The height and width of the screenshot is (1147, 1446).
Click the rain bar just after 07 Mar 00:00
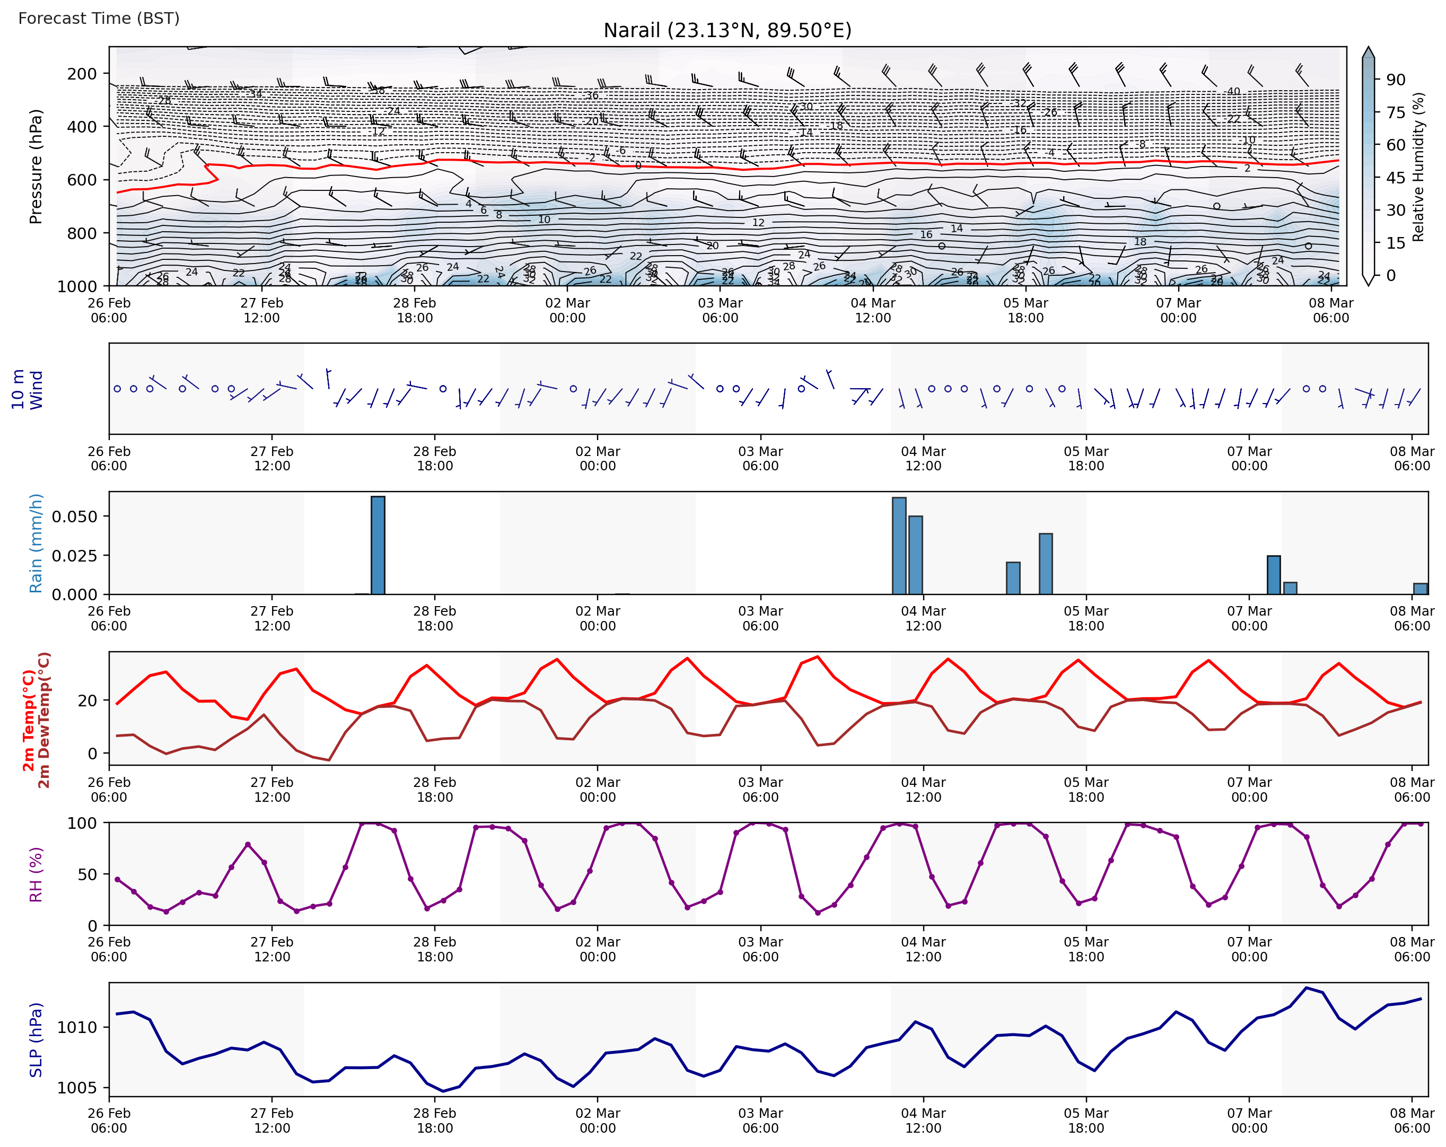coord(1273,574)
